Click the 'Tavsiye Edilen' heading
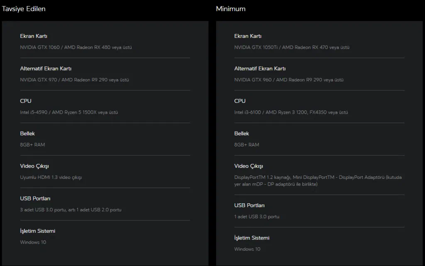 tap(24, 9)
